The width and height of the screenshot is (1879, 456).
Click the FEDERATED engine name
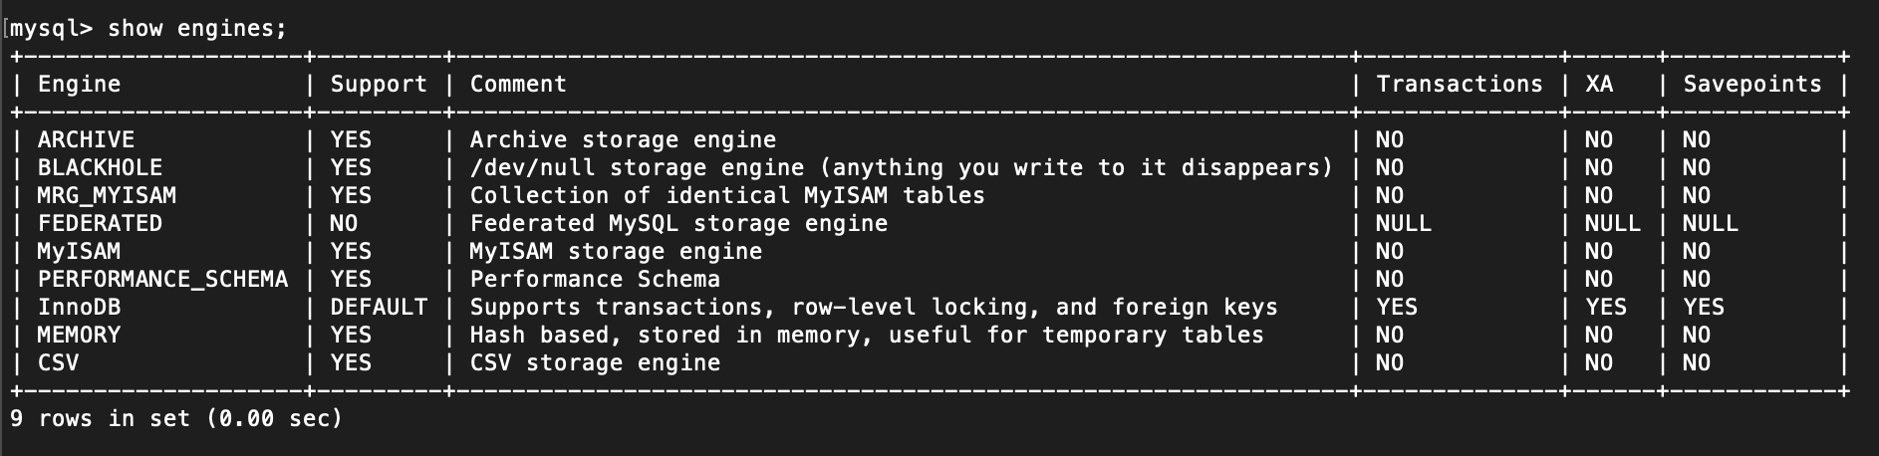point(100,224)
